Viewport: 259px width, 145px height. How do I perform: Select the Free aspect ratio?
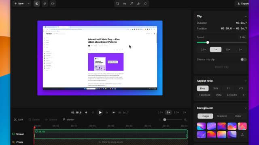tap(203, 89)
